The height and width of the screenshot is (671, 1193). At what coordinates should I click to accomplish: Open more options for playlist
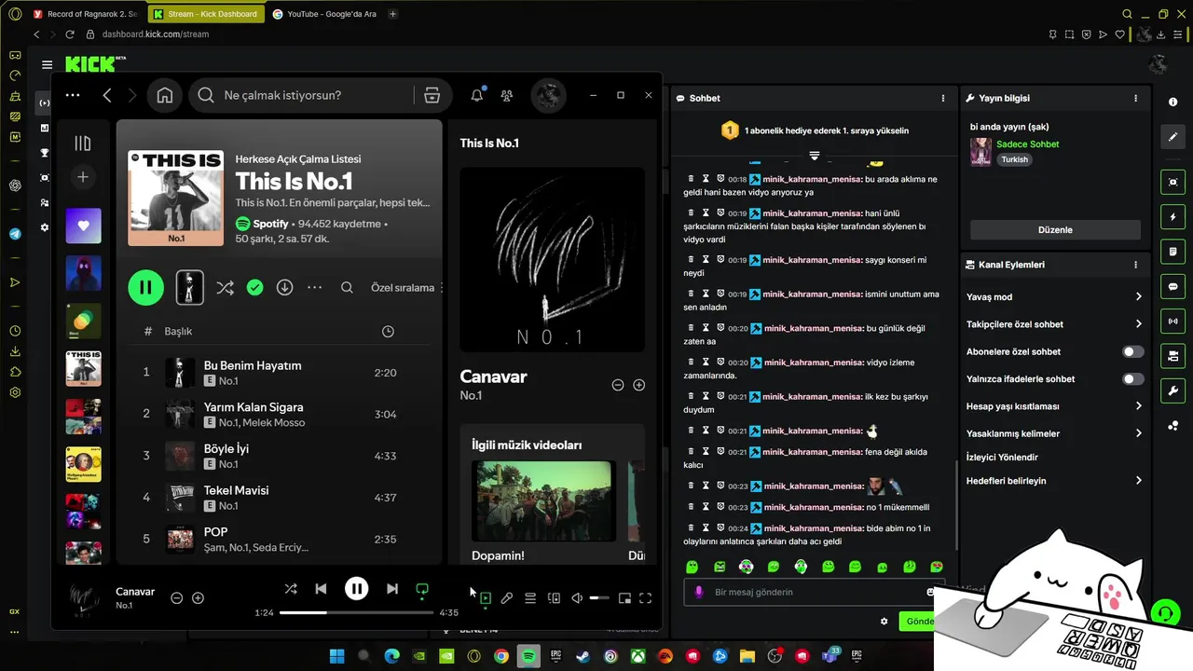tap(315, 288)
